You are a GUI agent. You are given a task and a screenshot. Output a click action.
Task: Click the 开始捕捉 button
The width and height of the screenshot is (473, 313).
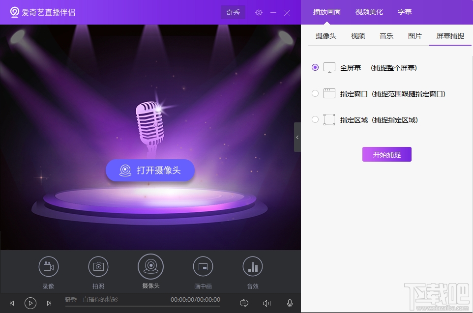[x=386, y=154]
